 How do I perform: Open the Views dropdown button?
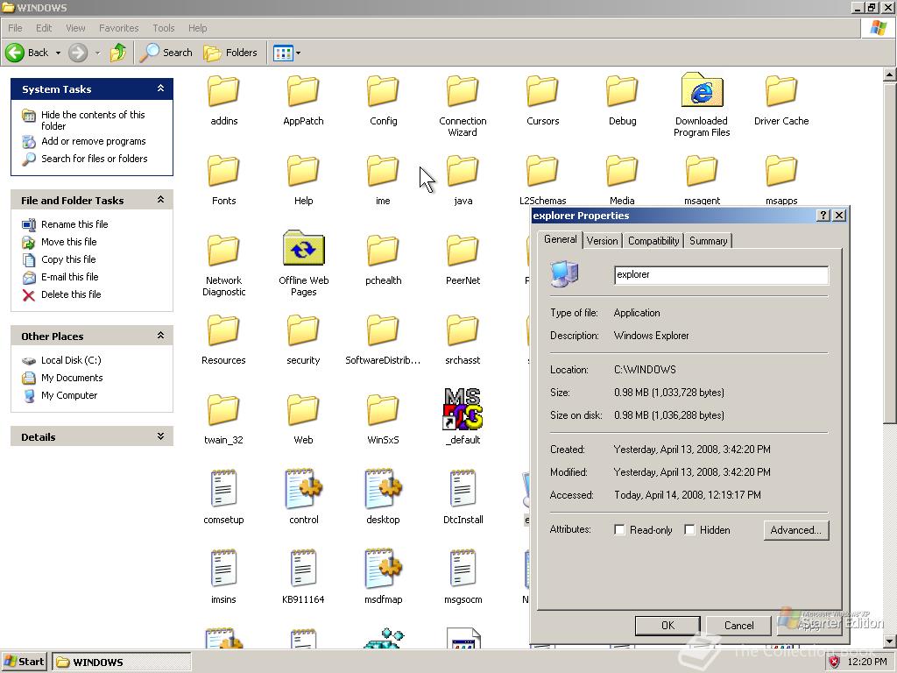286,53
